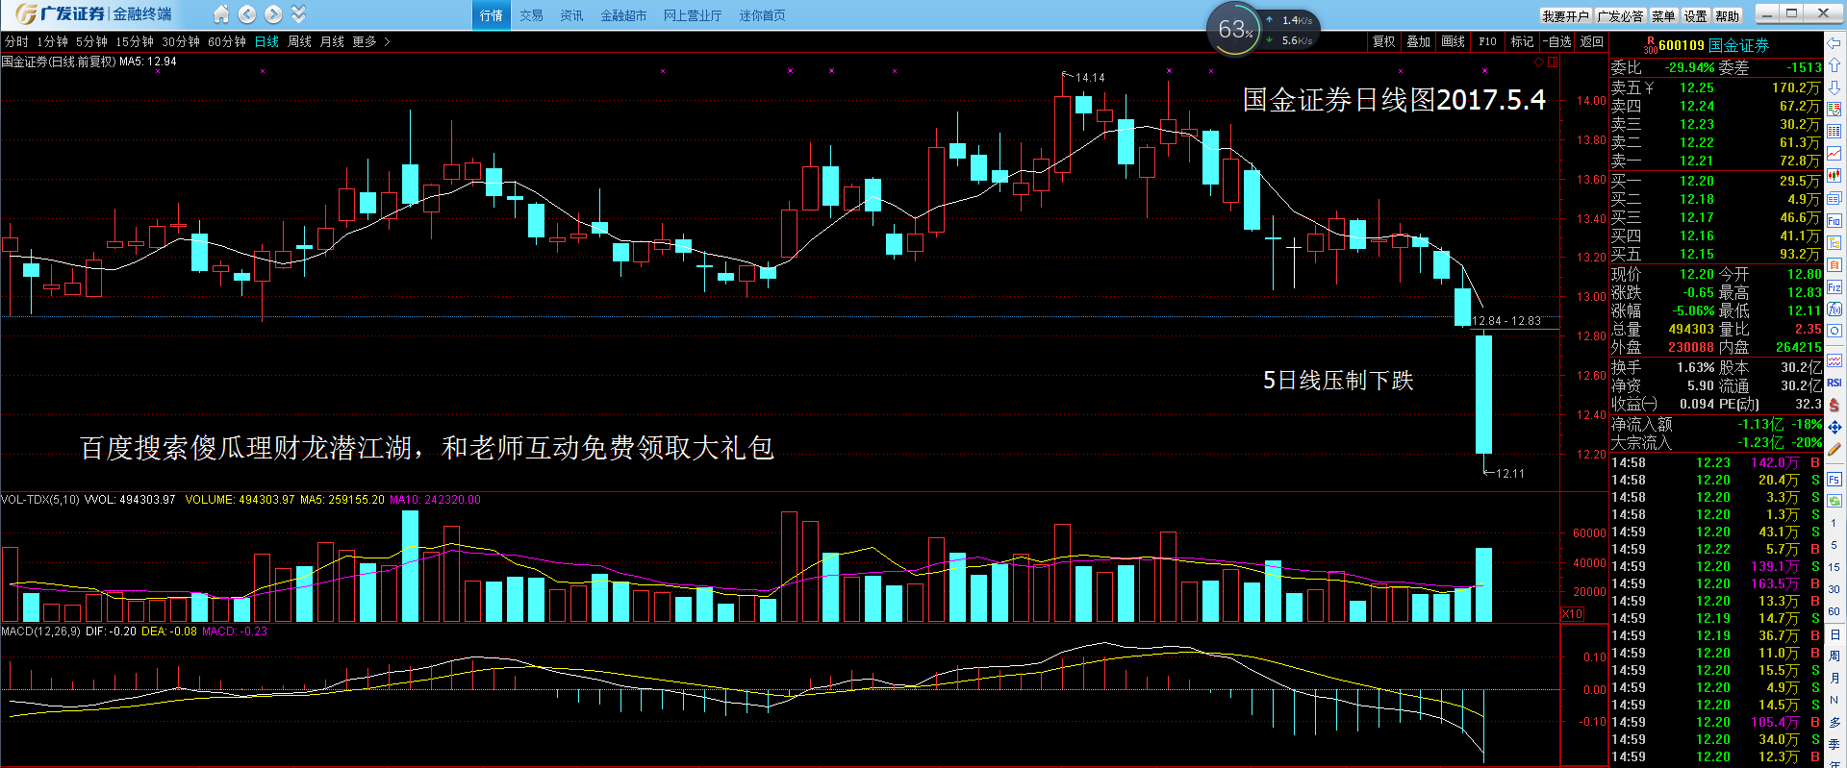1847x768 pixels.
Task: Click the F10 company info sidebar icon
Action: click(1834, 220)
